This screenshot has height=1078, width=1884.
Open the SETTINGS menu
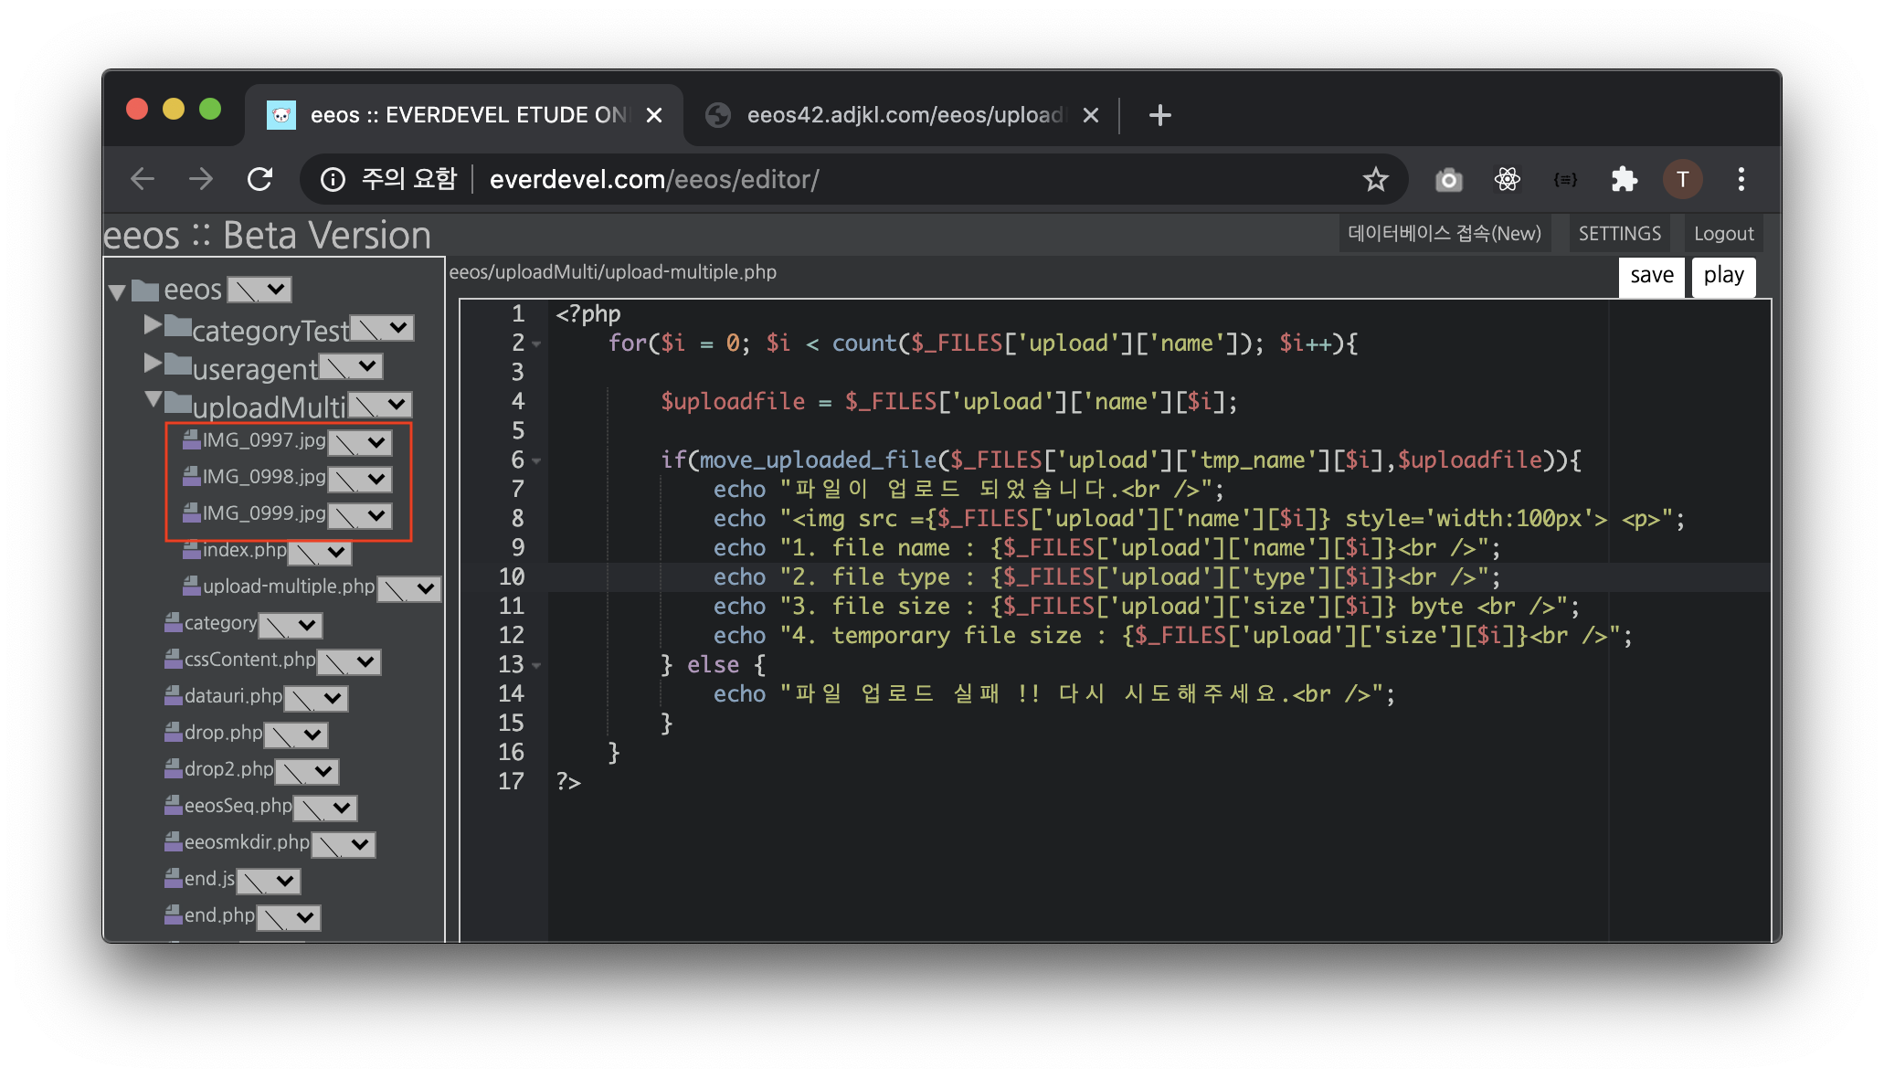(1620, 234)
